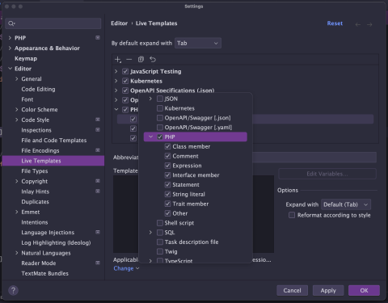
Task: Expand the Color Scheme settings node
Action: click(x=17, y=109)
